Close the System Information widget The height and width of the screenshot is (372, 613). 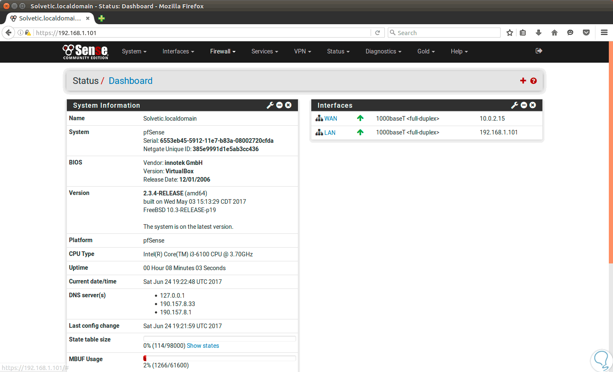click(288, 105)
